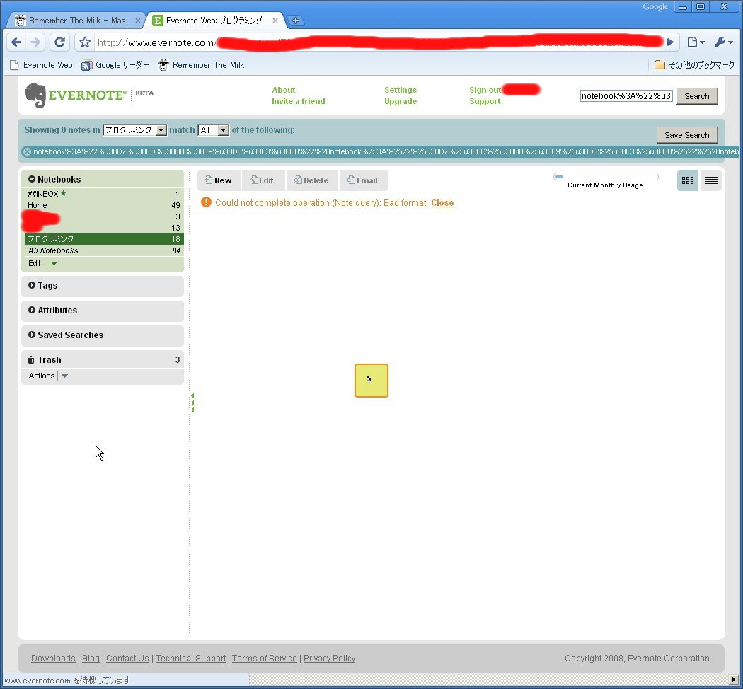Viewport: 743px width, 689px height.
Task: Open Remember The Milk bookmark
Action: pyautogui.click(x=202, y=65)
